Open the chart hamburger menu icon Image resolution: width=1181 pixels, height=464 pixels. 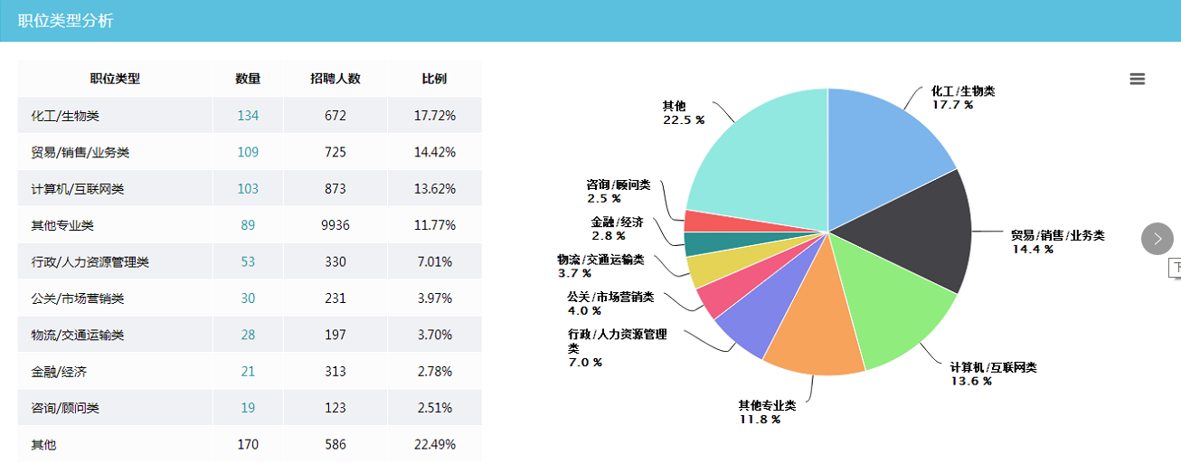[x=1137, y=80]
